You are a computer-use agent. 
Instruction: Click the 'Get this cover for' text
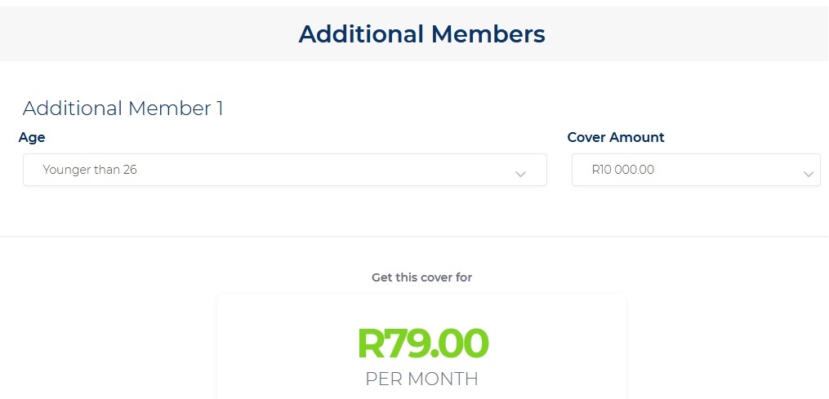pos(421,277)
